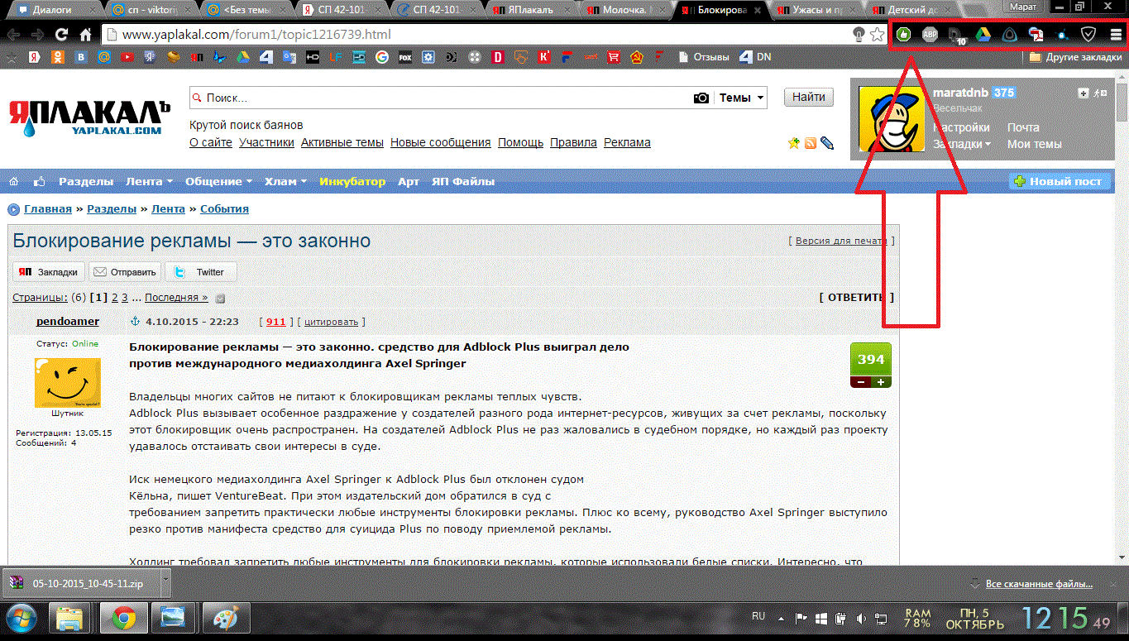Viewport: 1129px width, 641px height.
Task: Go to page 2 of the topic
Action: (115, 297)
